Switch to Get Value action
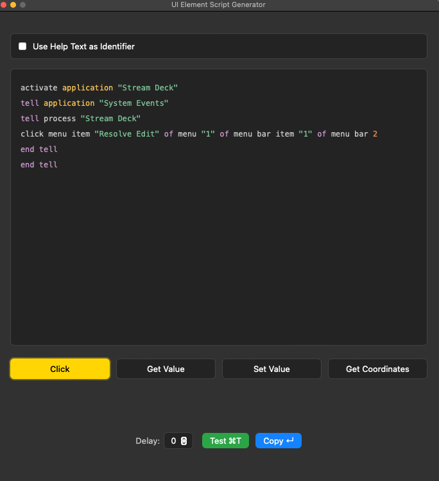 [x=166, y=369]
